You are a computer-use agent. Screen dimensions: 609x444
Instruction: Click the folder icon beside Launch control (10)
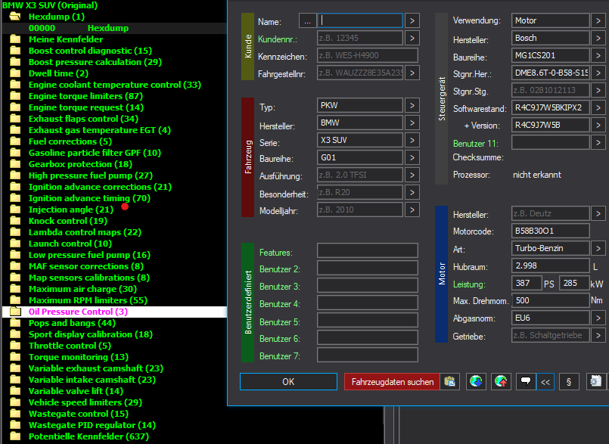coord(15,244)
